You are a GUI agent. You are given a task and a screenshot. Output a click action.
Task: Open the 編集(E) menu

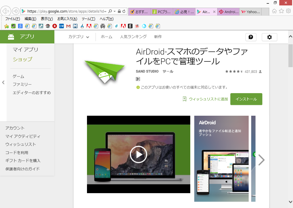pos(30,19)
